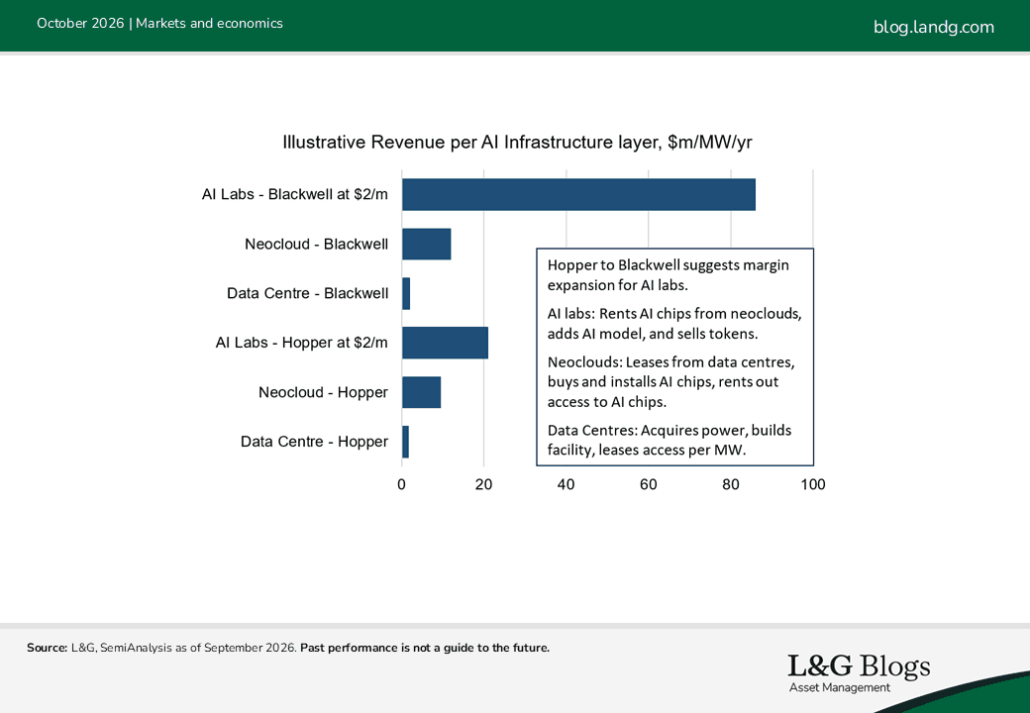Select the chart title "Illustrative Revenue per AI Infrastructure layer"
The width and height of the screenshot is (1030, 713).
(x=517, y=142)
